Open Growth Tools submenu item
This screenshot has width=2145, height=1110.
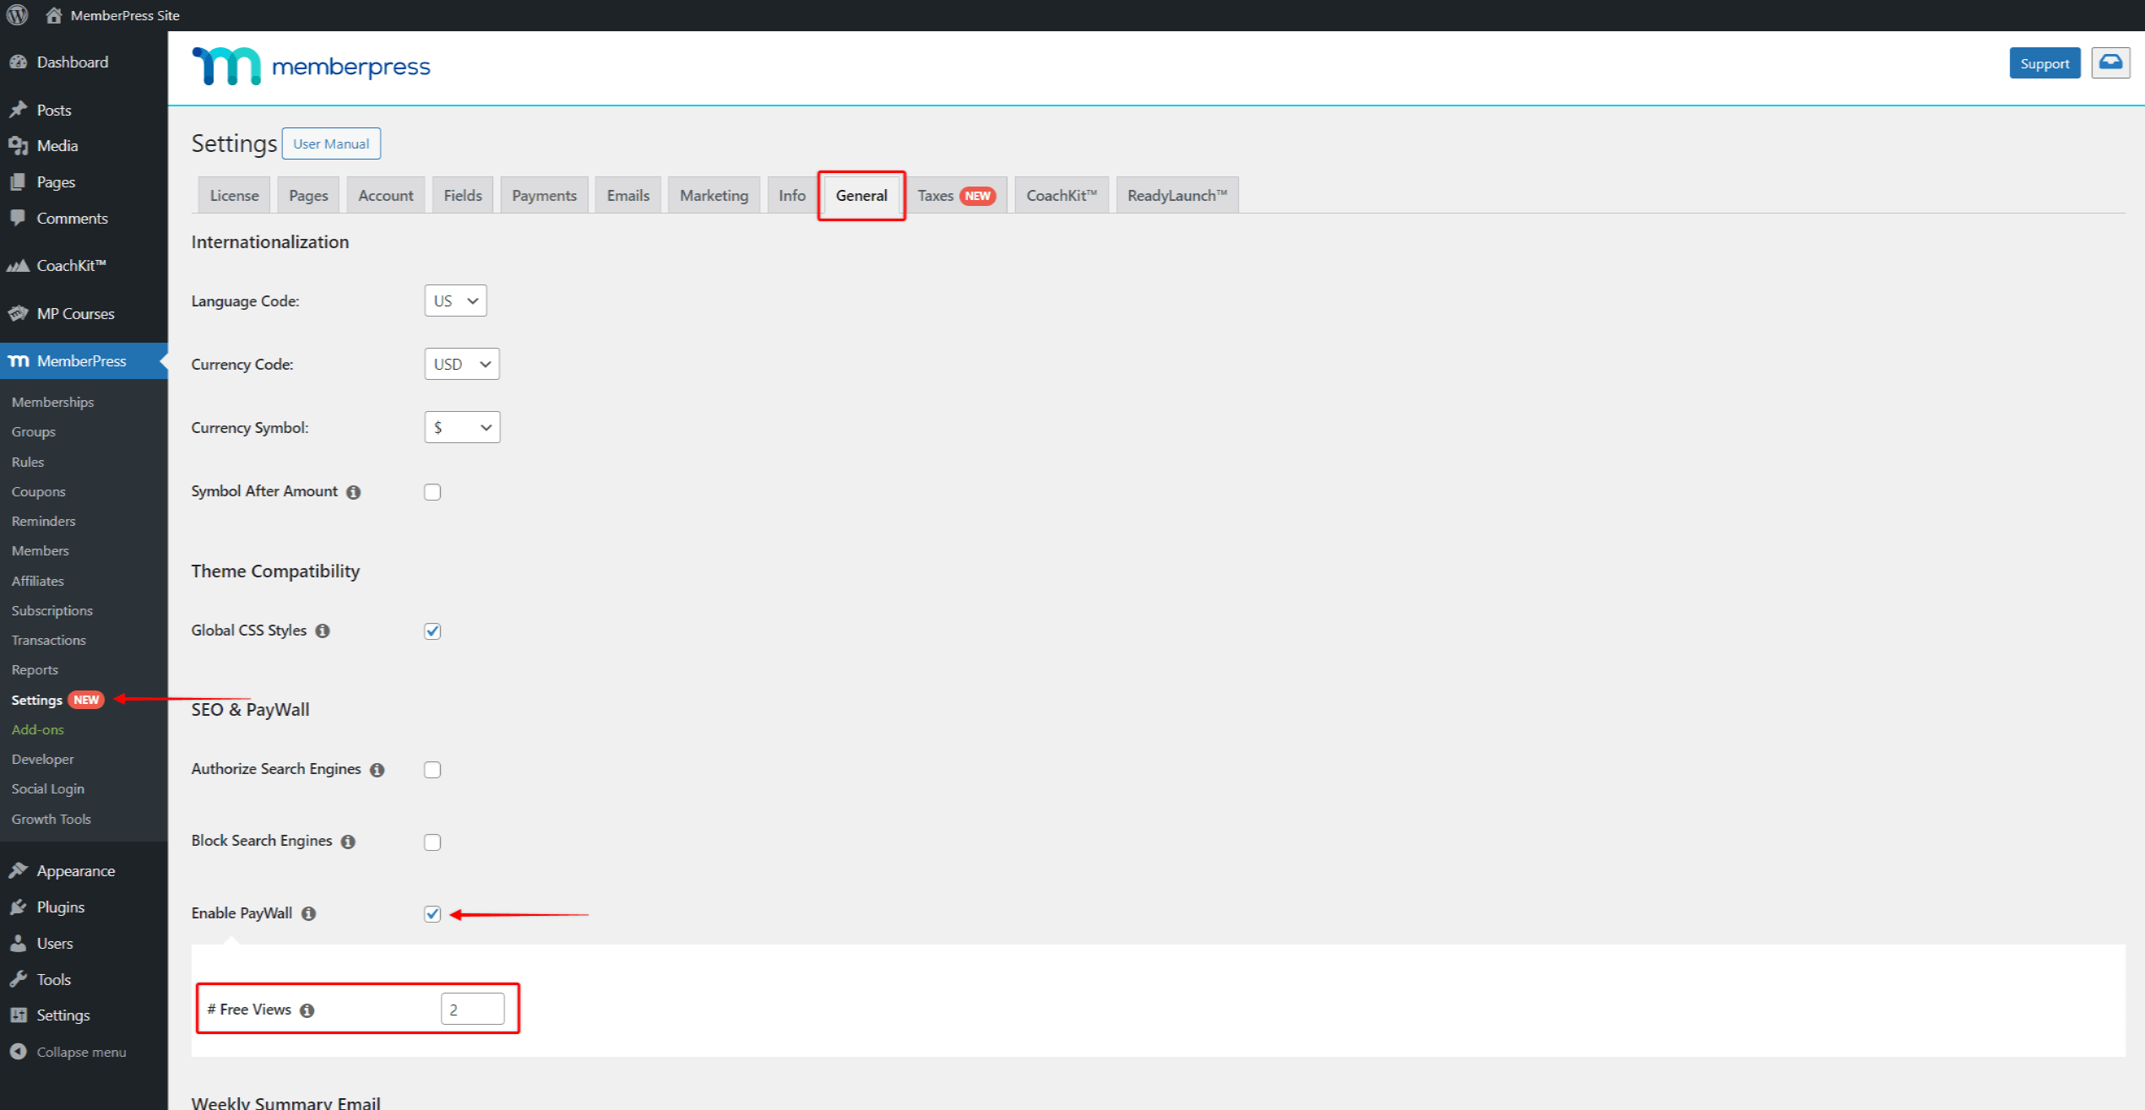click(x=51, y=819)
